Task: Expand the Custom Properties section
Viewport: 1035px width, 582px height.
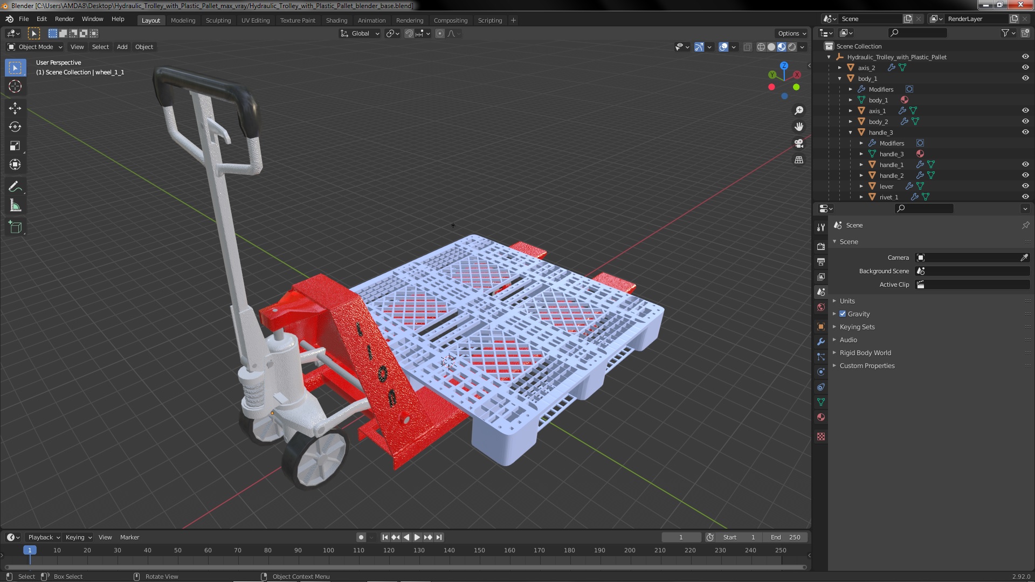Action: coord(834,365)
